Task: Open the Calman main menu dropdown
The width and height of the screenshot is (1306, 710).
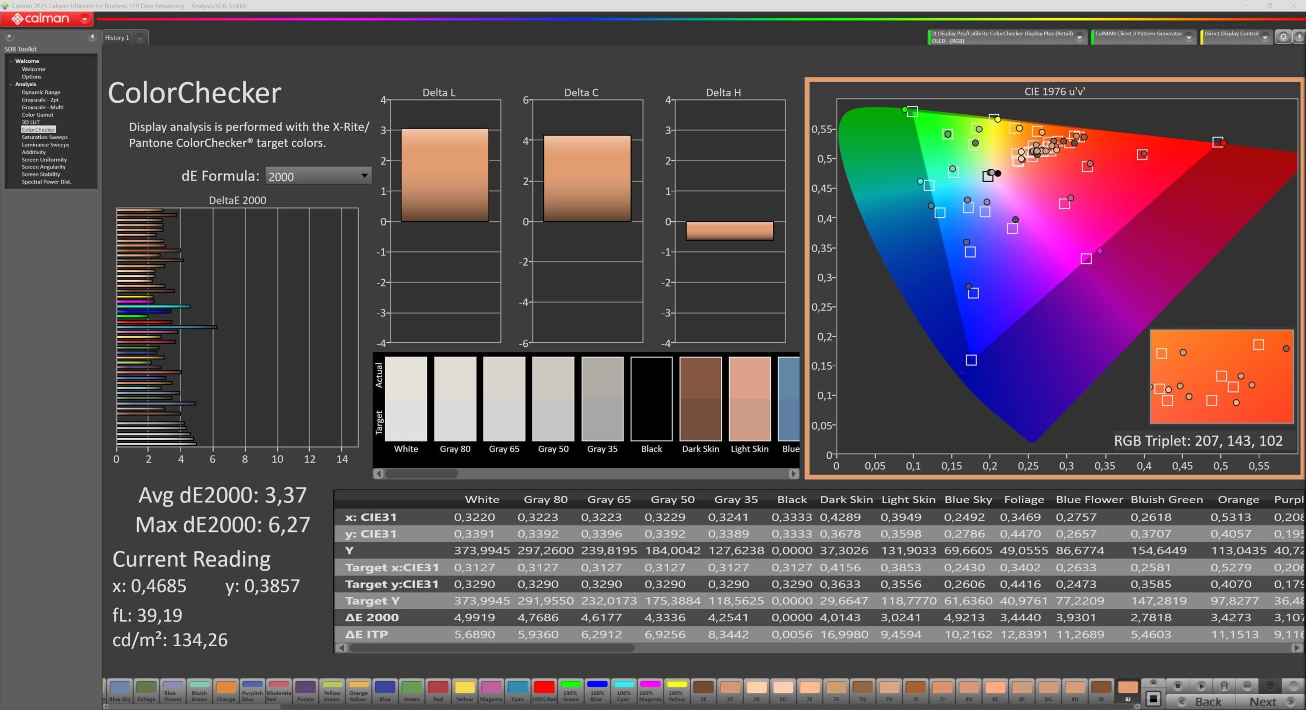Action: [85, 19]
